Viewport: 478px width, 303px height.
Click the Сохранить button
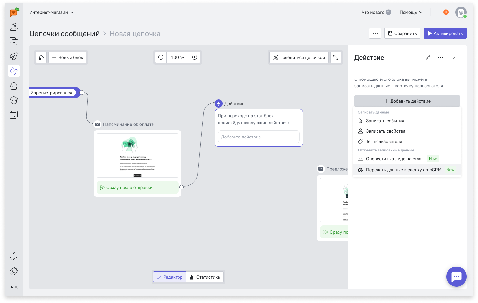pos(402,33)
